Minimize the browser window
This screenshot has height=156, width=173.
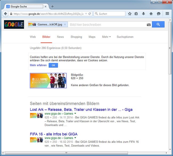tap(154, 2)
